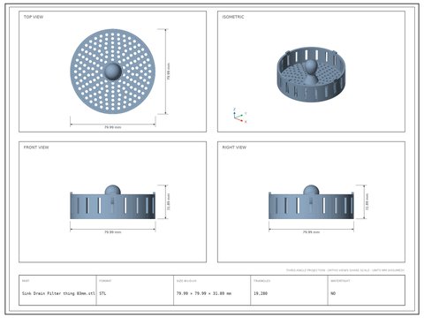Click the size value '79.99 × 79.99 × 31.89 mm'
Image resolution: width=424 pixels, height=318 pixels.
(204, 293)
